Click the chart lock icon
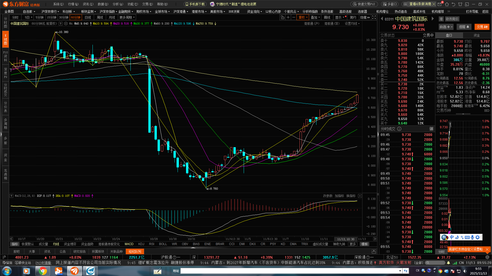This screenshot has height=276, width=492. (x=282, y=17)
